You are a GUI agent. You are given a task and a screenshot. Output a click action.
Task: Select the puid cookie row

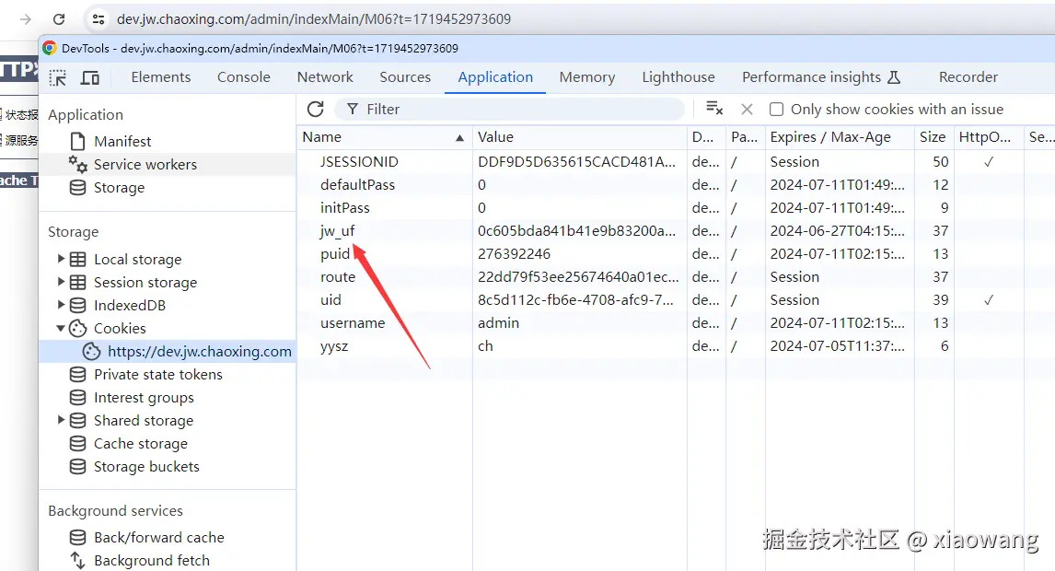coord(676,254)
